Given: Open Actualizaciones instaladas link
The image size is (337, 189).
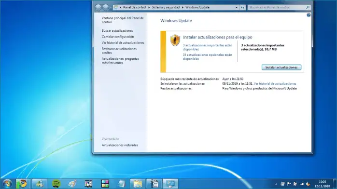Looking at the screenshot, I should point(120,145).
